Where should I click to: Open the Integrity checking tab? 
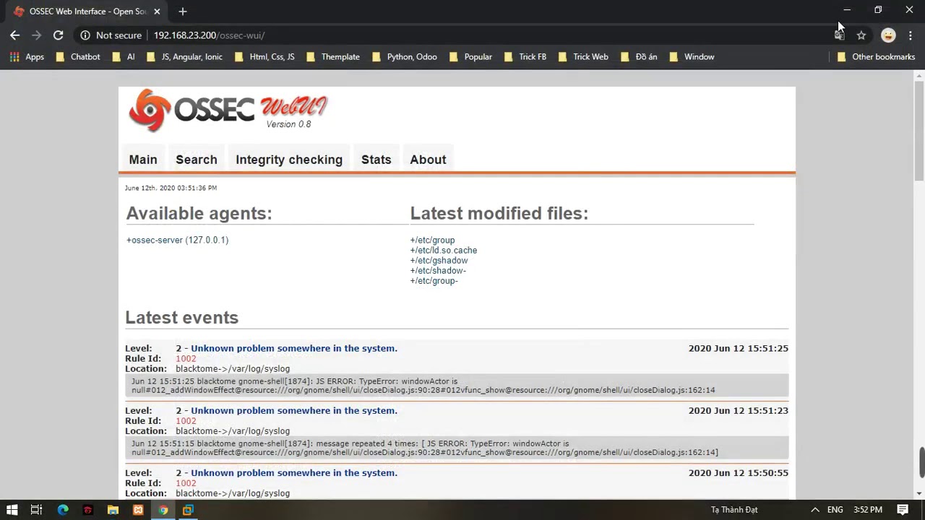[x=289, y=160]
